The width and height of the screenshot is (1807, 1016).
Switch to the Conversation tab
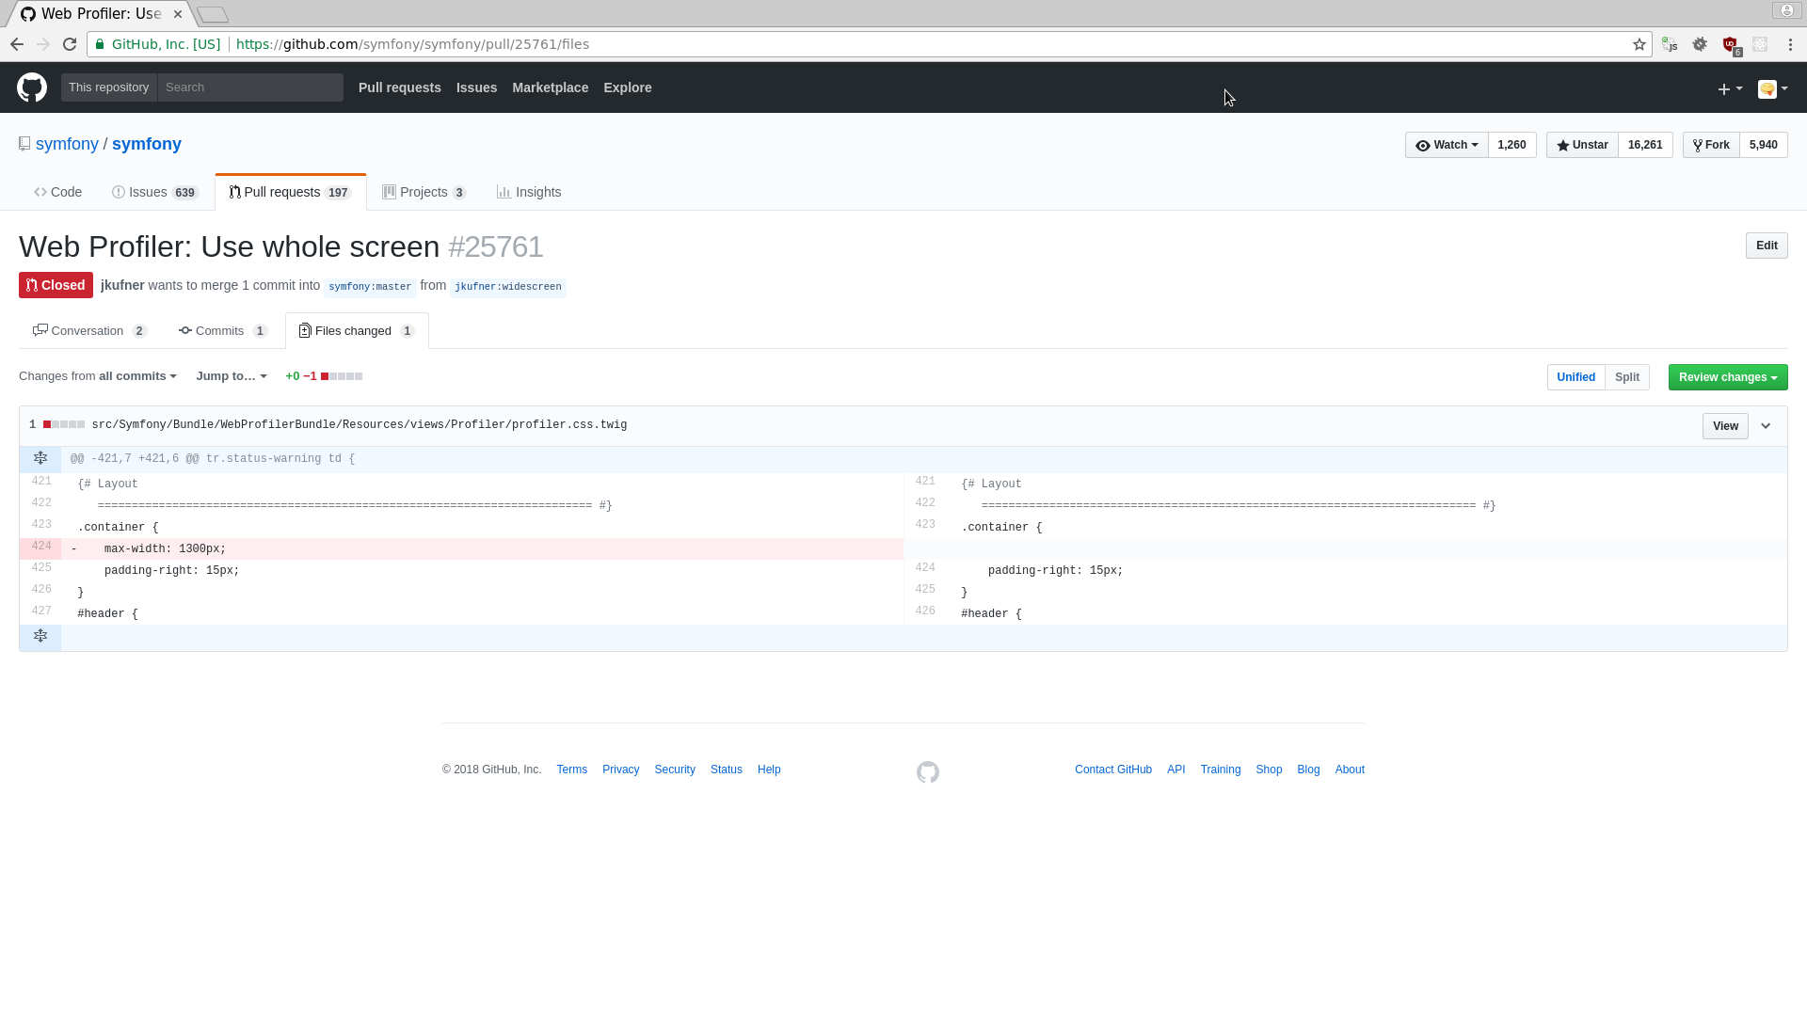click(x=90, y=331)
